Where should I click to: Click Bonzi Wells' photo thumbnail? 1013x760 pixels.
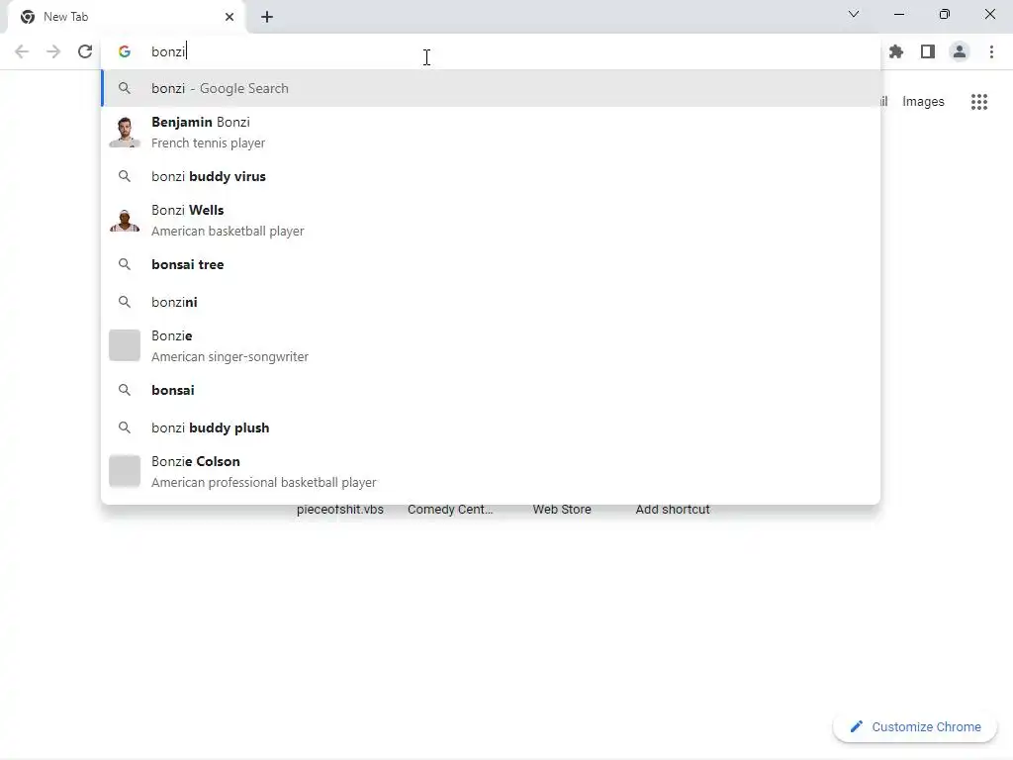[125, 221]
